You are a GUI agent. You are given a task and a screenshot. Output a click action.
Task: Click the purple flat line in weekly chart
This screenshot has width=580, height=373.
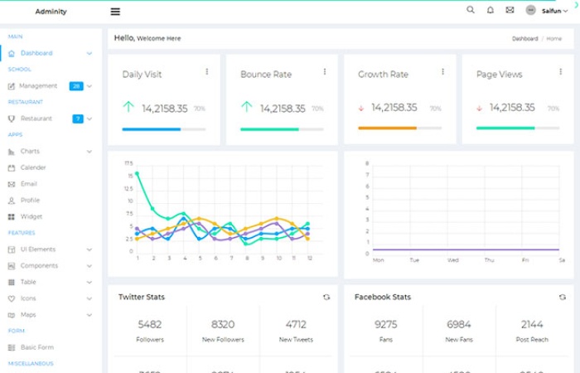pyautogui.click(x=466, y=249)
